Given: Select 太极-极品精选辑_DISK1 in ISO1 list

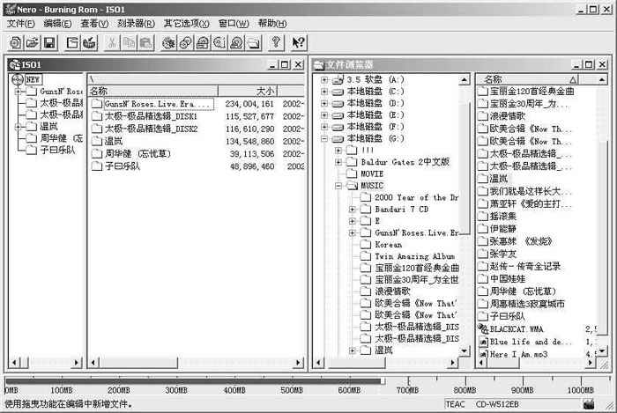Looking at the screenshot, I should pos(145,116).
